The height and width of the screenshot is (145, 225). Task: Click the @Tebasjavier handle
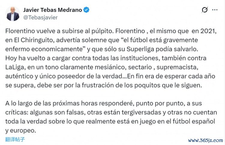click(x=40, y=17)
